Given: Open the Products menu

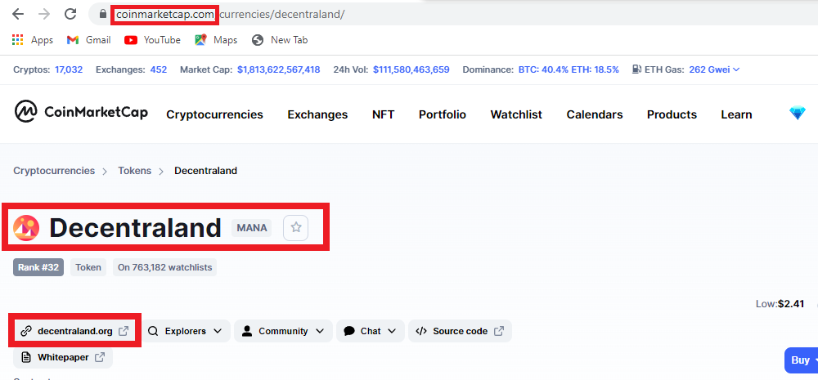Looking at the screenshot, I should pos(672,114).
